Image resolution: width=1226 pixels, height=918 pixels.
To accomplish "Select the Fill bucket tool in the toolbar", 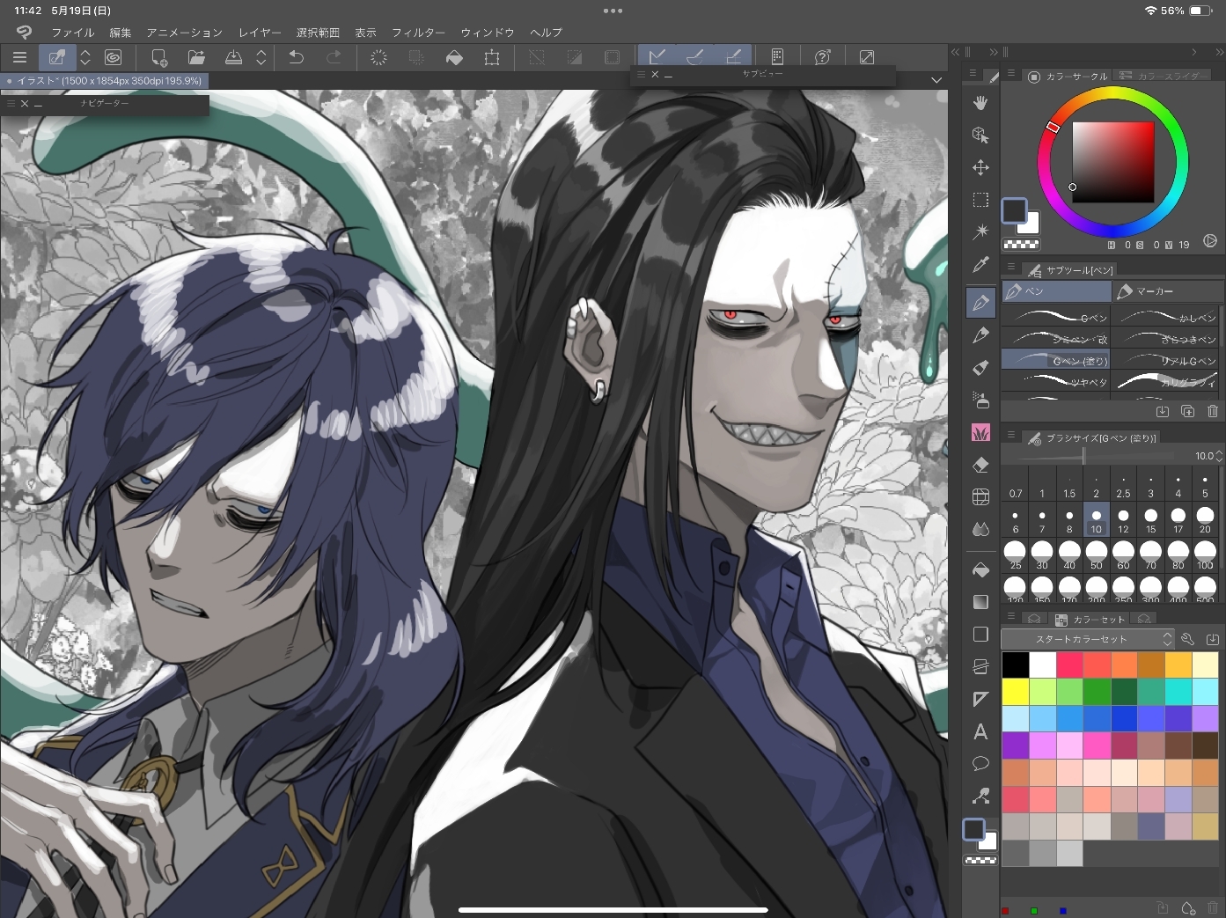I will click(x=980, y=570).
